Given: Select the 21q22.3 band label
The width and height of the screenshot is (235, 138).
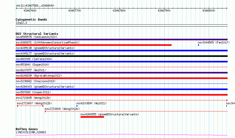Looking at the screenshot, I should click(x=21, y=23).
